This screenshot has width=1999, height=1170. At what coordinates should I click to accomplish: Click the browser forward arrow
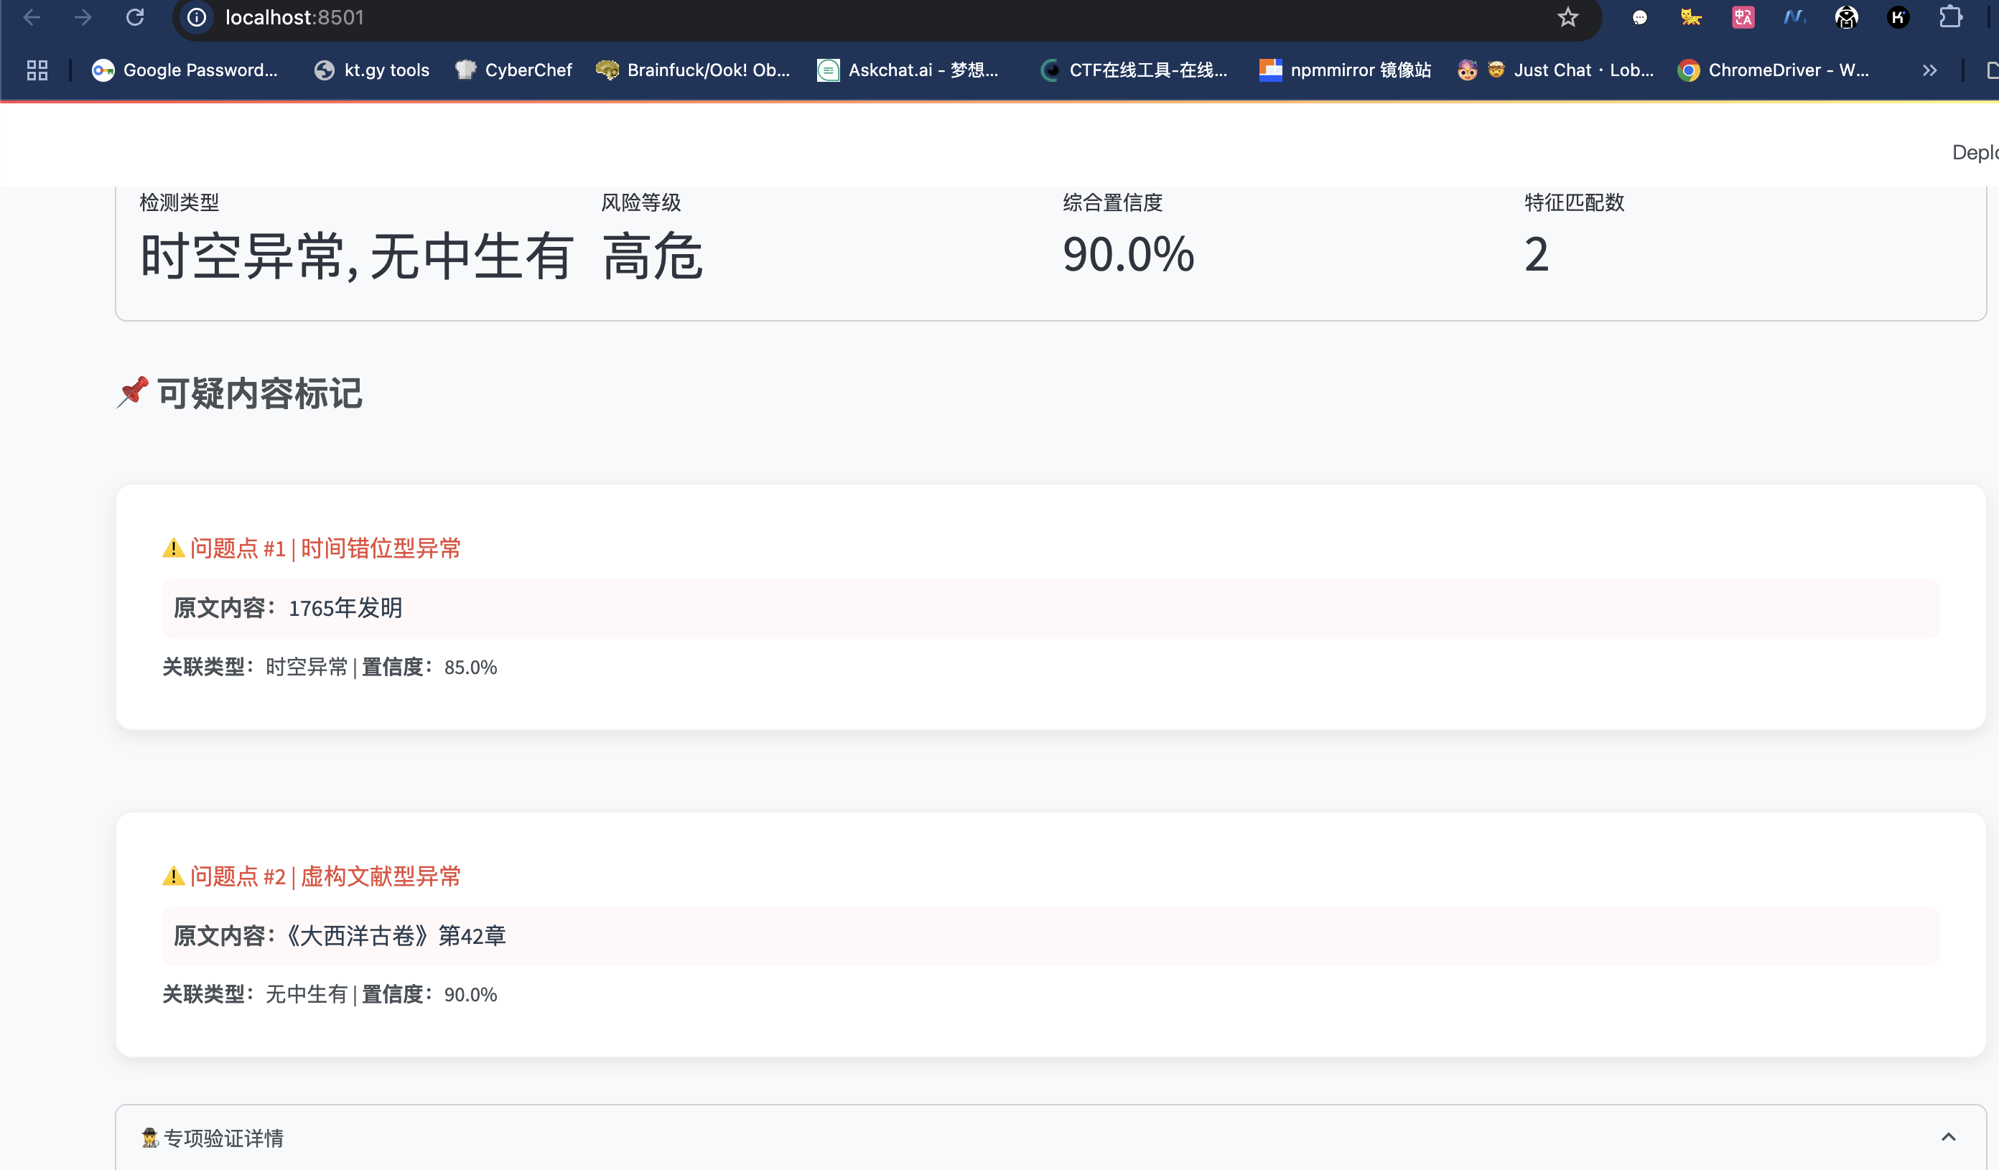pyautogui.click(x=83, y=17)
